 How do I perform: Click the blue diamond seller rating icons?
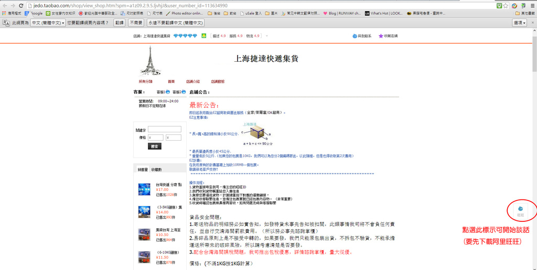tap(185, 36)
